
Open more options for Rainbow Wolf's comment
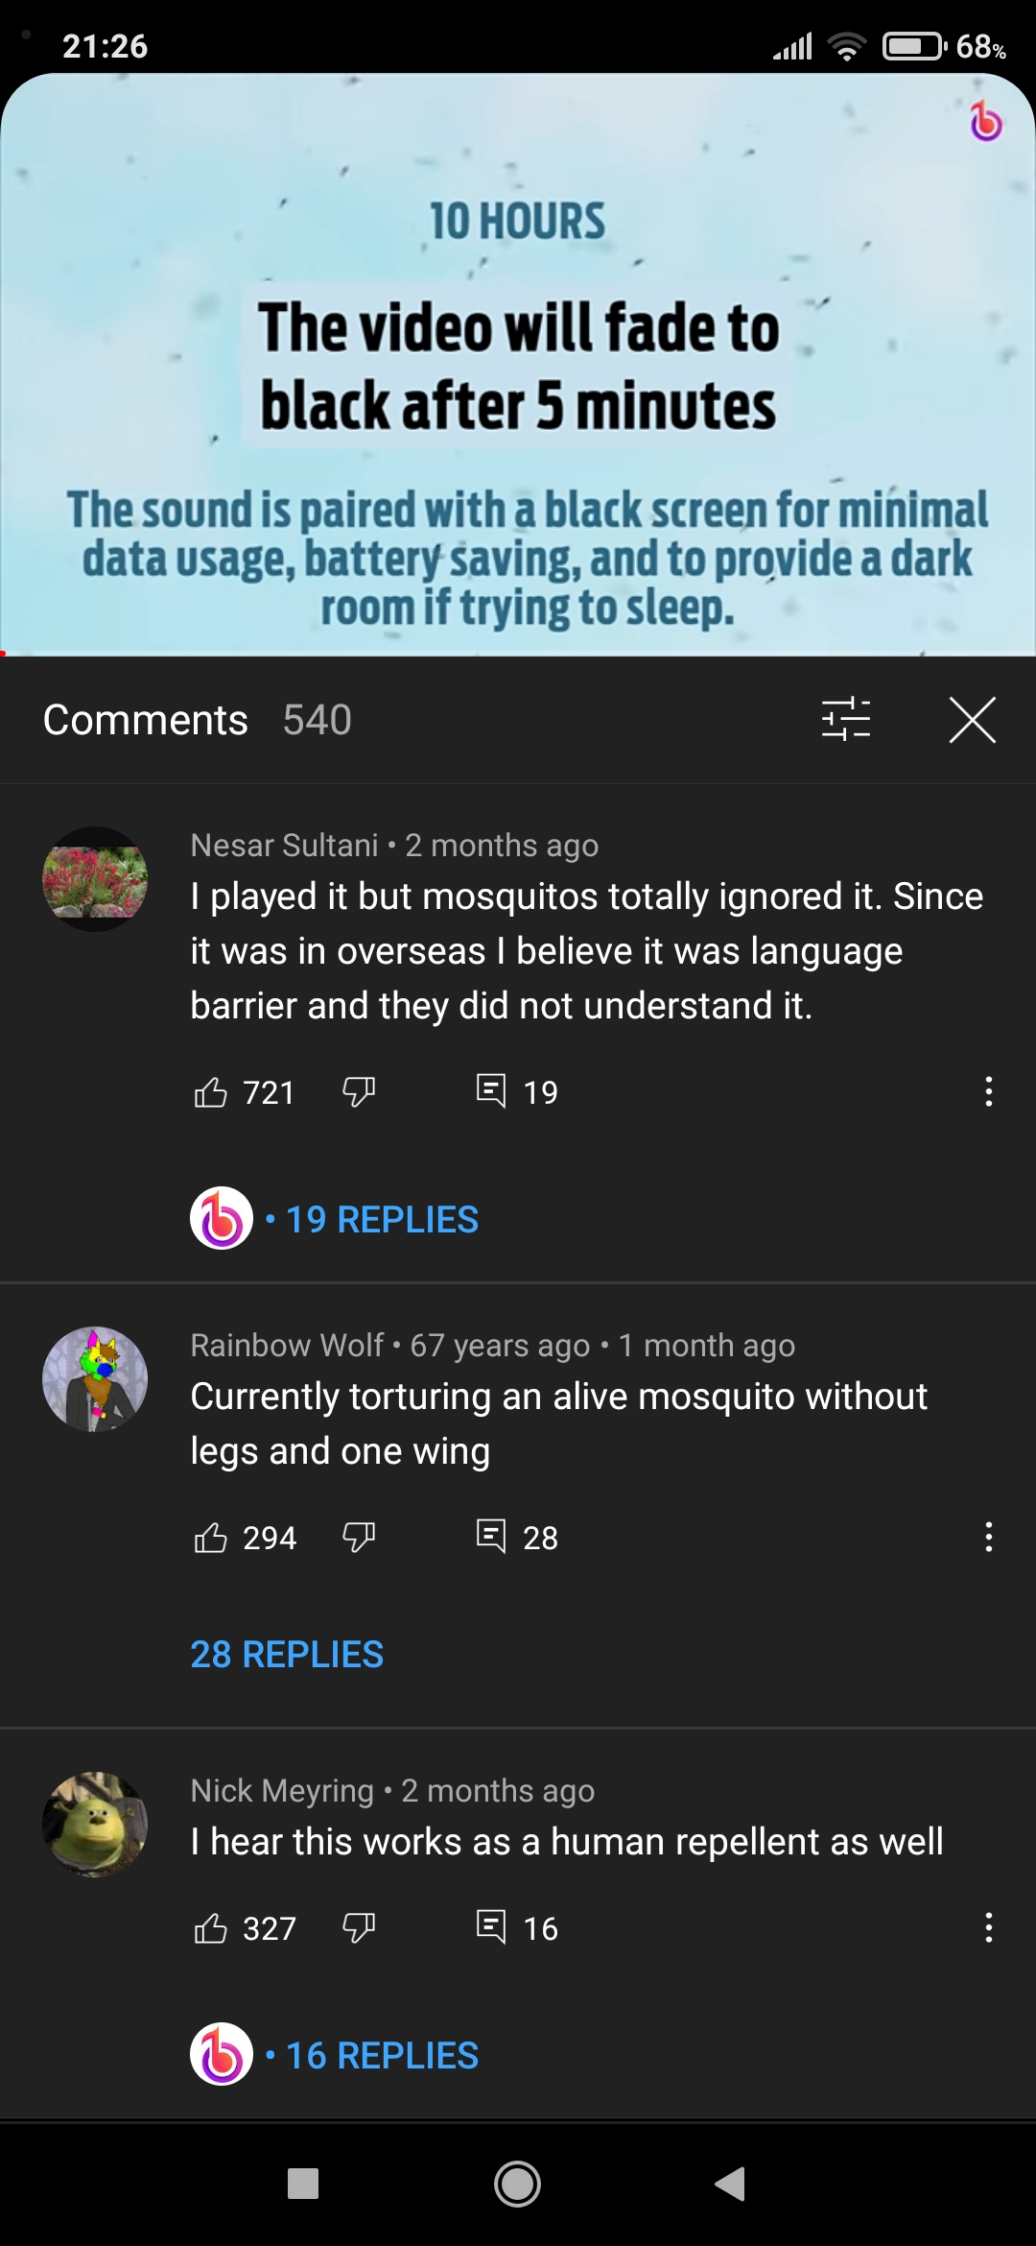988,1538
